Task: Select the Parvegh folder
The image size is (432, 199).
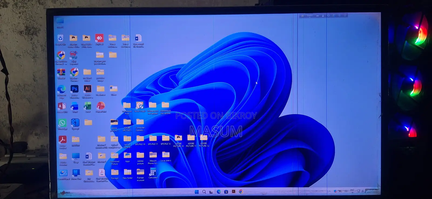Action: pos(115,174)
